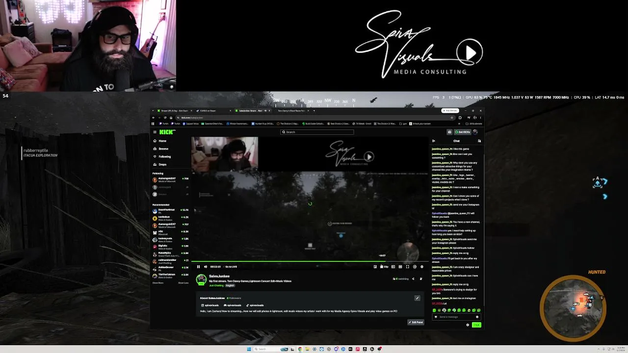The height and width of the screenshot is (353, 628).
Task: Open the SalesJunkee channel avatar
Action: click(201, 279)
